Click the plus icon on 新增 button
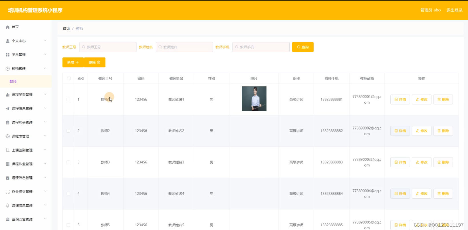 click(77, 62)
